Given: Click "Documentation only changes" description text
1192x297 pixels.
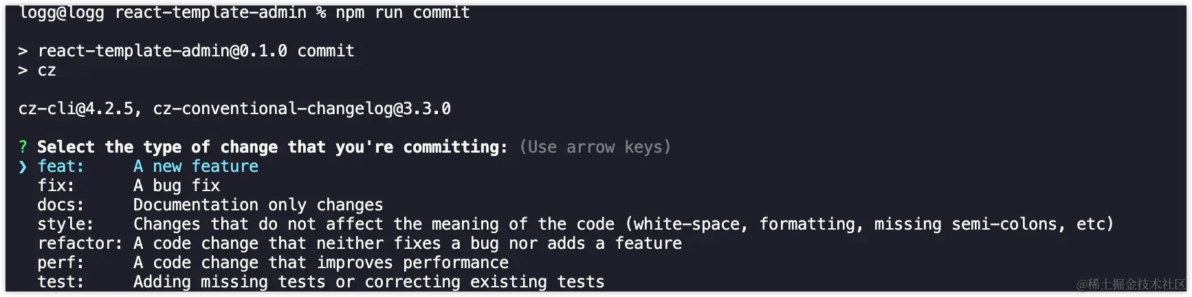Looking at the screenshot, I should (x=258, y=205).
